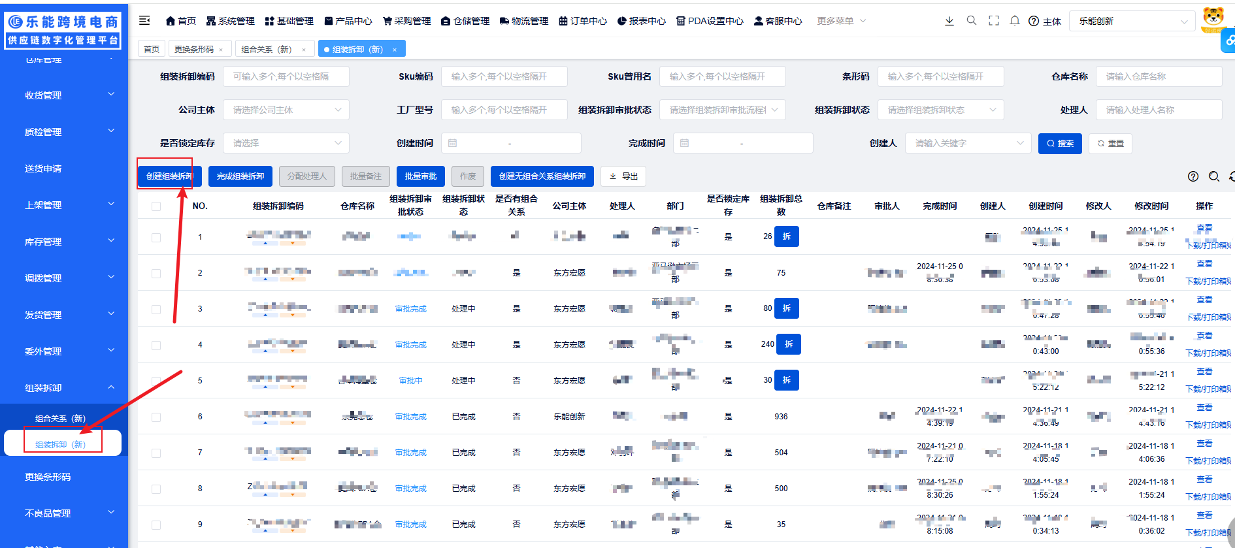The image size is (1235, 548).
Task: Collapse 组装拆卸 in the sidebar
Action: tap(64, 388)
